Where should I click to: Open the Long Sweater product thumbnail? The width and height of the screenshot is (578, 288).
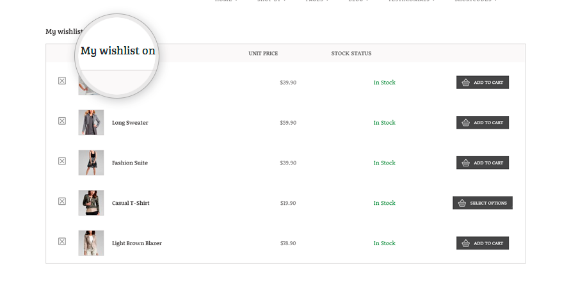point(91,122)
